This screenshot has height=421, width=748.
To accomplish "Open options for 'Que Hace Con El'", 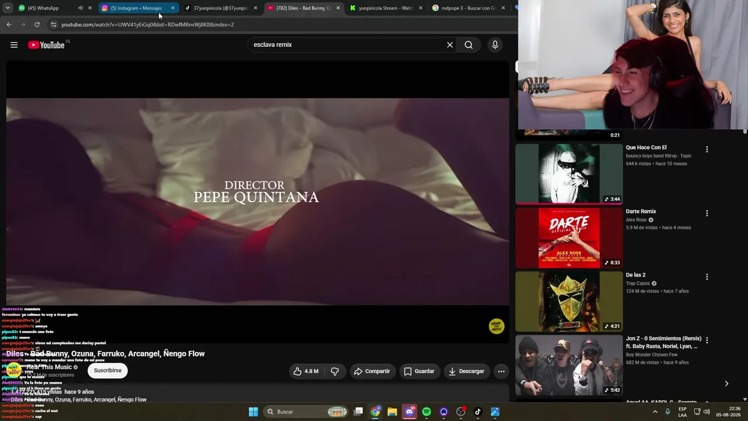I will (x=707, y=150).
